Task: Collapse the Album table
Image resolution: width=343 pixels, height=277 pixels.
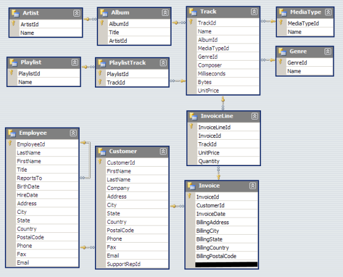Action: click(x=165, y=13)
